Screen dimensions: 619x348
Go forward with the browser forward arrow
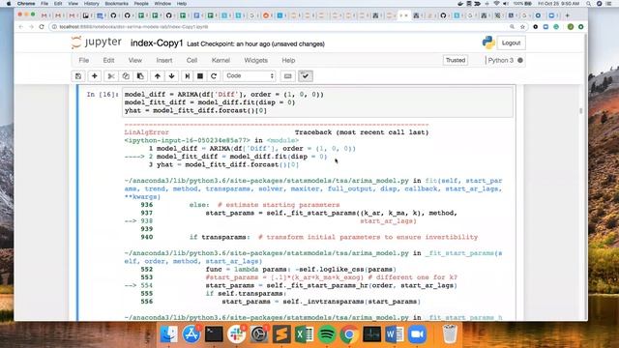pos(31,27)
